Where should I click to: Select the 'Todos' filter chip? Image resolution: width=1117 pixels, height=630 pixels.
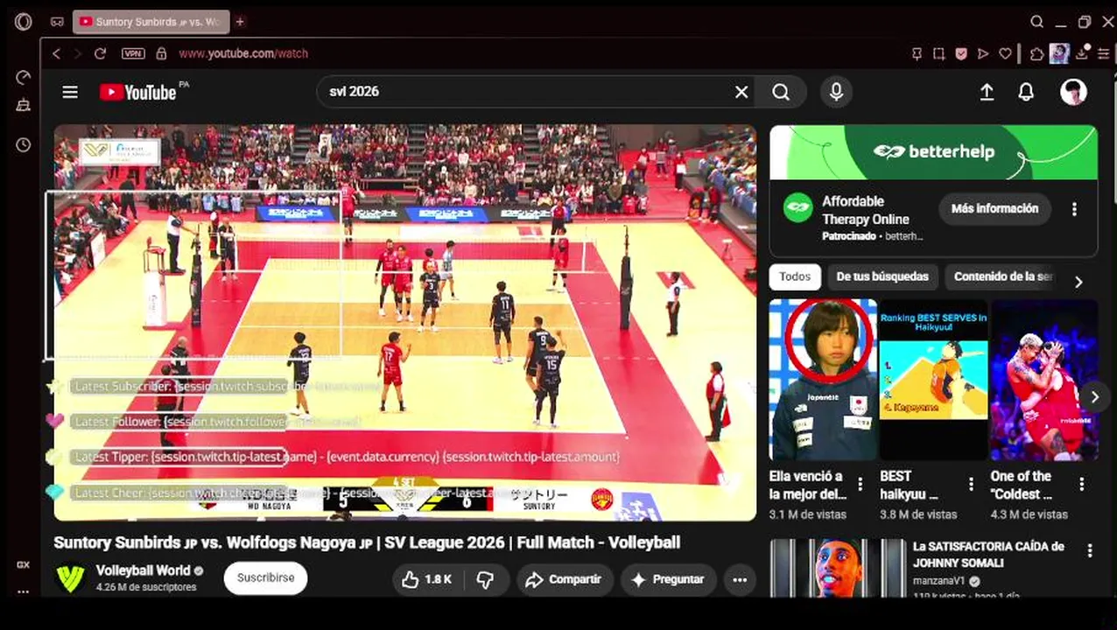click(795, 276)
